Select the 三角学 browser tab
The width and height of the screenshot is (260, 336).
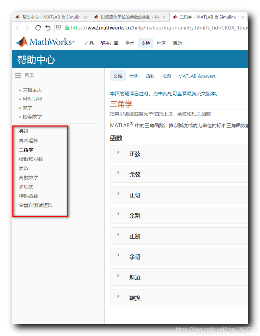pyautogui.click(x=208, y=17)
